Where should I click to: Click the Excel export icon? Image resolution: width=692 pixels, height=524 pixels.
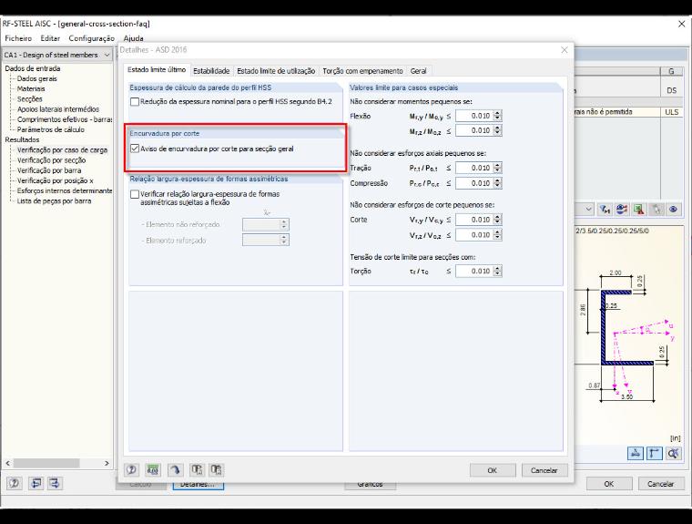click(x=638, y=210)
